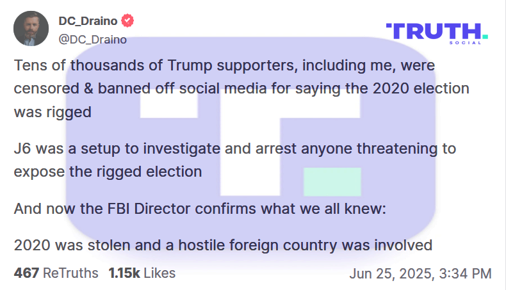506x290 pixels.
Task: Click the mint green rectangle in the watermark
Action: click(x=332, y=182)
